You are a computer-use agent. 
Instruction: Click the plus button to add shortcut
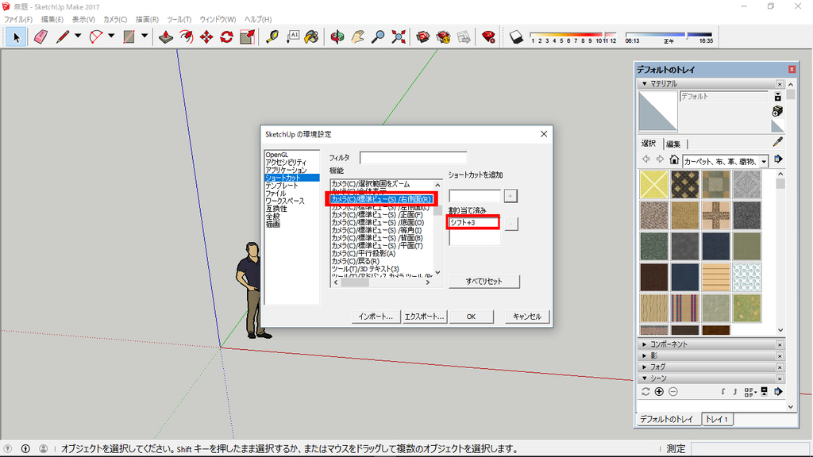tap(511, 196)
